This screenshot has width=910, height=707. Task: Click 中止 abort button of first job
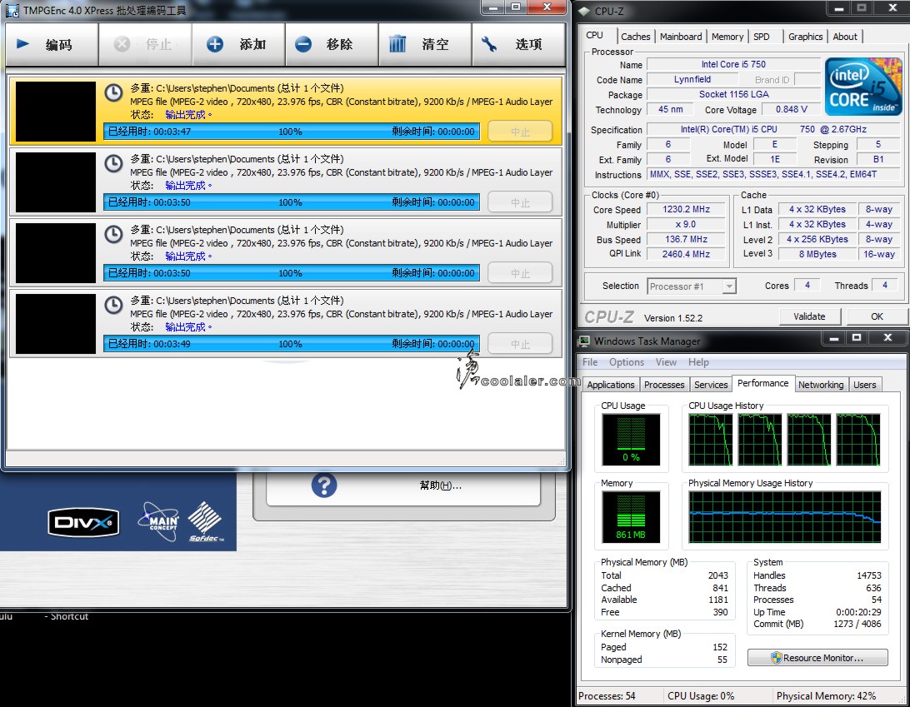[x=520, y=131]
